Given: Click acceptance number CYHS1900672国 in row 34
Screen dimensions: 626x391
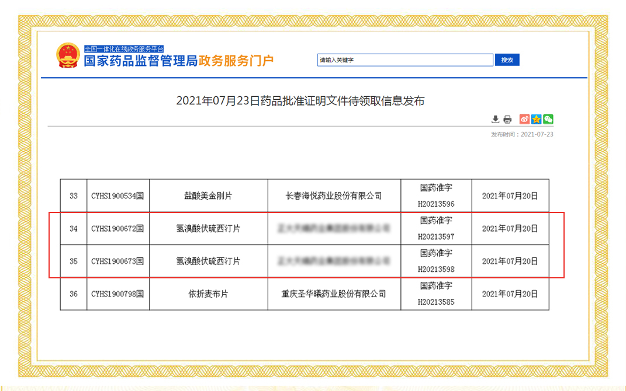Looking at the screenshot, I should 117,229.
